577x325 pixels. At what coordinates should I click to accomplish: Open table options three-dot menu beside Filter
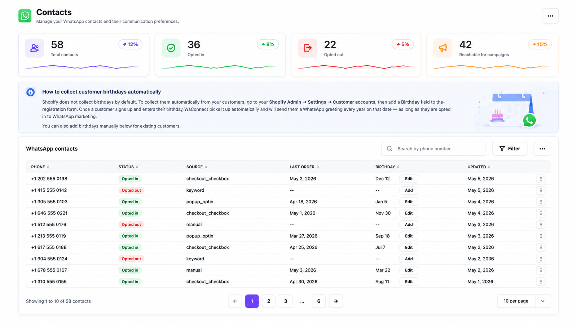tap(542, 149)
